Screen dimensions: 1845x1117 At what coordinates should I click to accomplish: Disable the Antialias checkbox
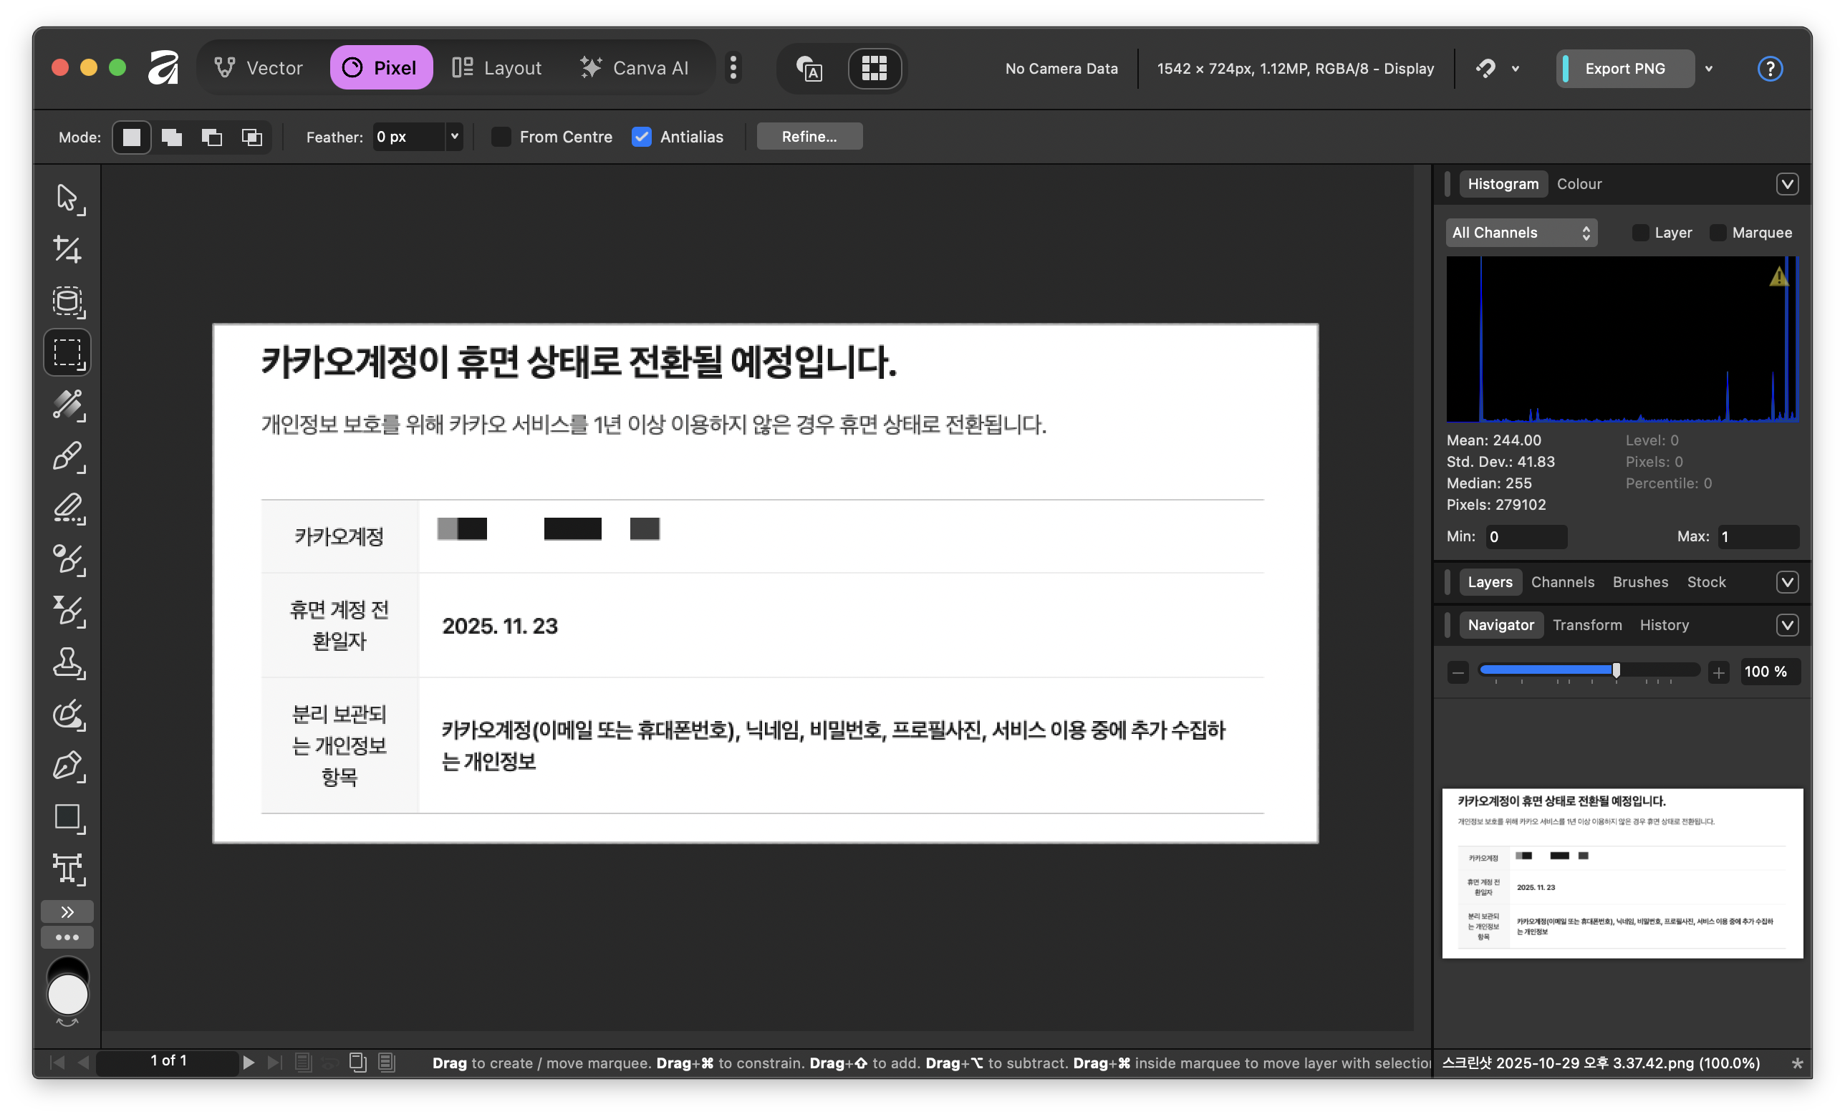[642, 137]
